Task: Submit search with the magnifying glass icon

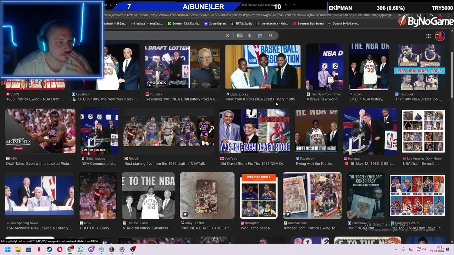Action: point(271,35)
